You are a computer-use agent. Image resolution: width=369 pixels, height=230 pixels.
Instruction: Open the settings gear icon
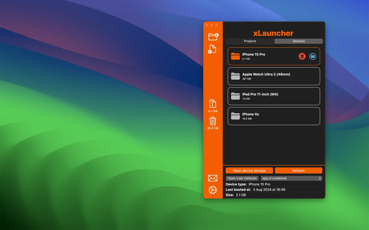tap(212, 190)
